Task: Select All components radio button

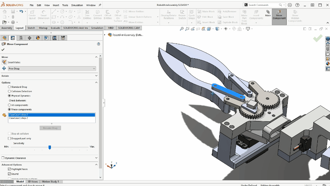Action: click(x=9, y=105)
